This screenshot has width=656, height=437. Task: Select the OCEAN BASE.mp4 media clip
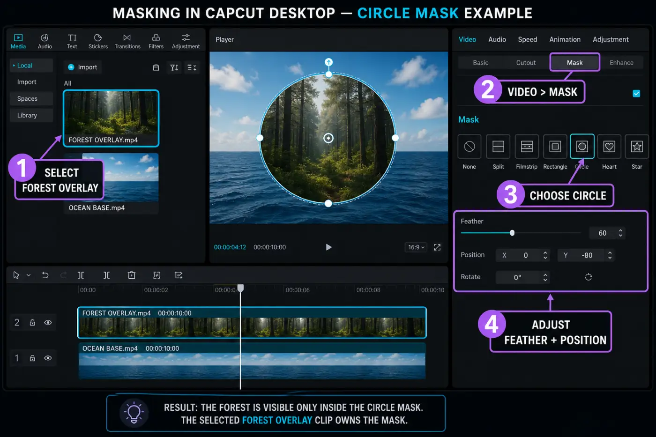tap(111, 184)
